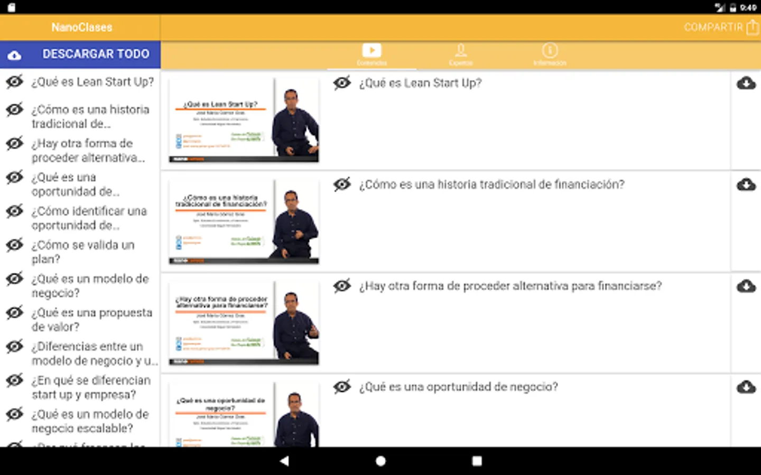
Task: Select '¿En qué se diferencian start up y empresa?'
Action: tap(91, 387)
